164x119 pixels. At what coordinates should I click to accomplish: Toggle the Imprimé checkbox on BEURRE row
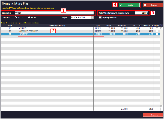157,34
